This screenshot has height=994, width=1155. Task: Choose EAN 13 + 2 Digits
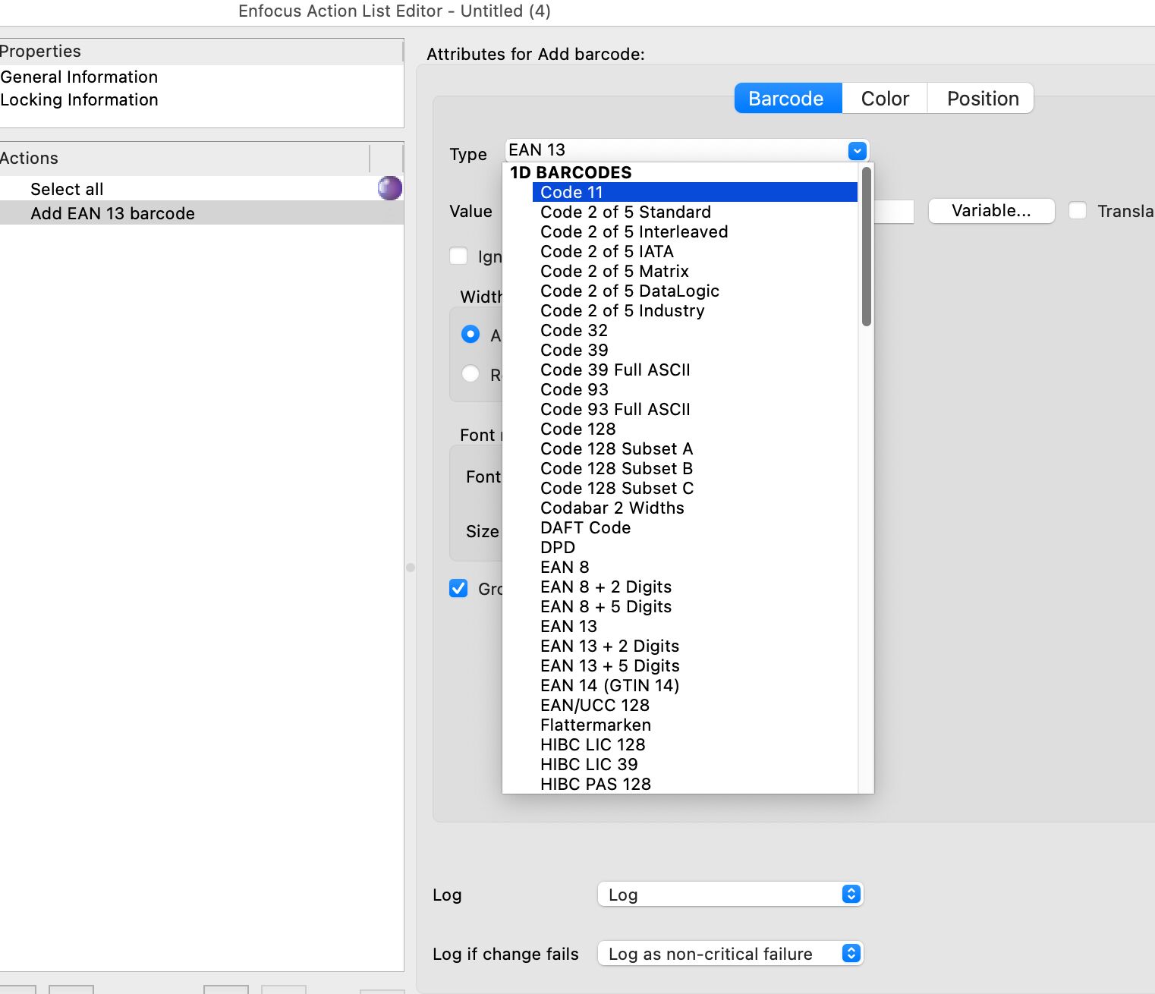[609, 646]
